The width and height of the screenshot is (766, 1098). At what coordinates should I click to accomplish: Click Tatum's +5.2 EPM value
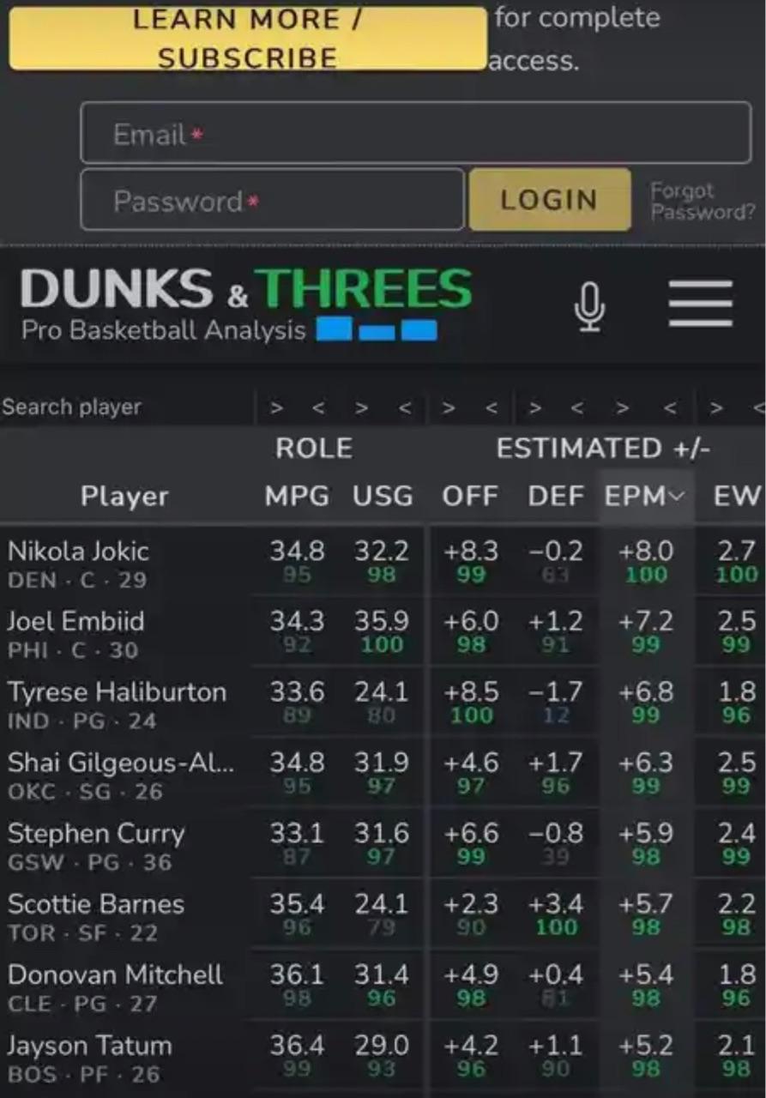click(x=646, y=1045)
